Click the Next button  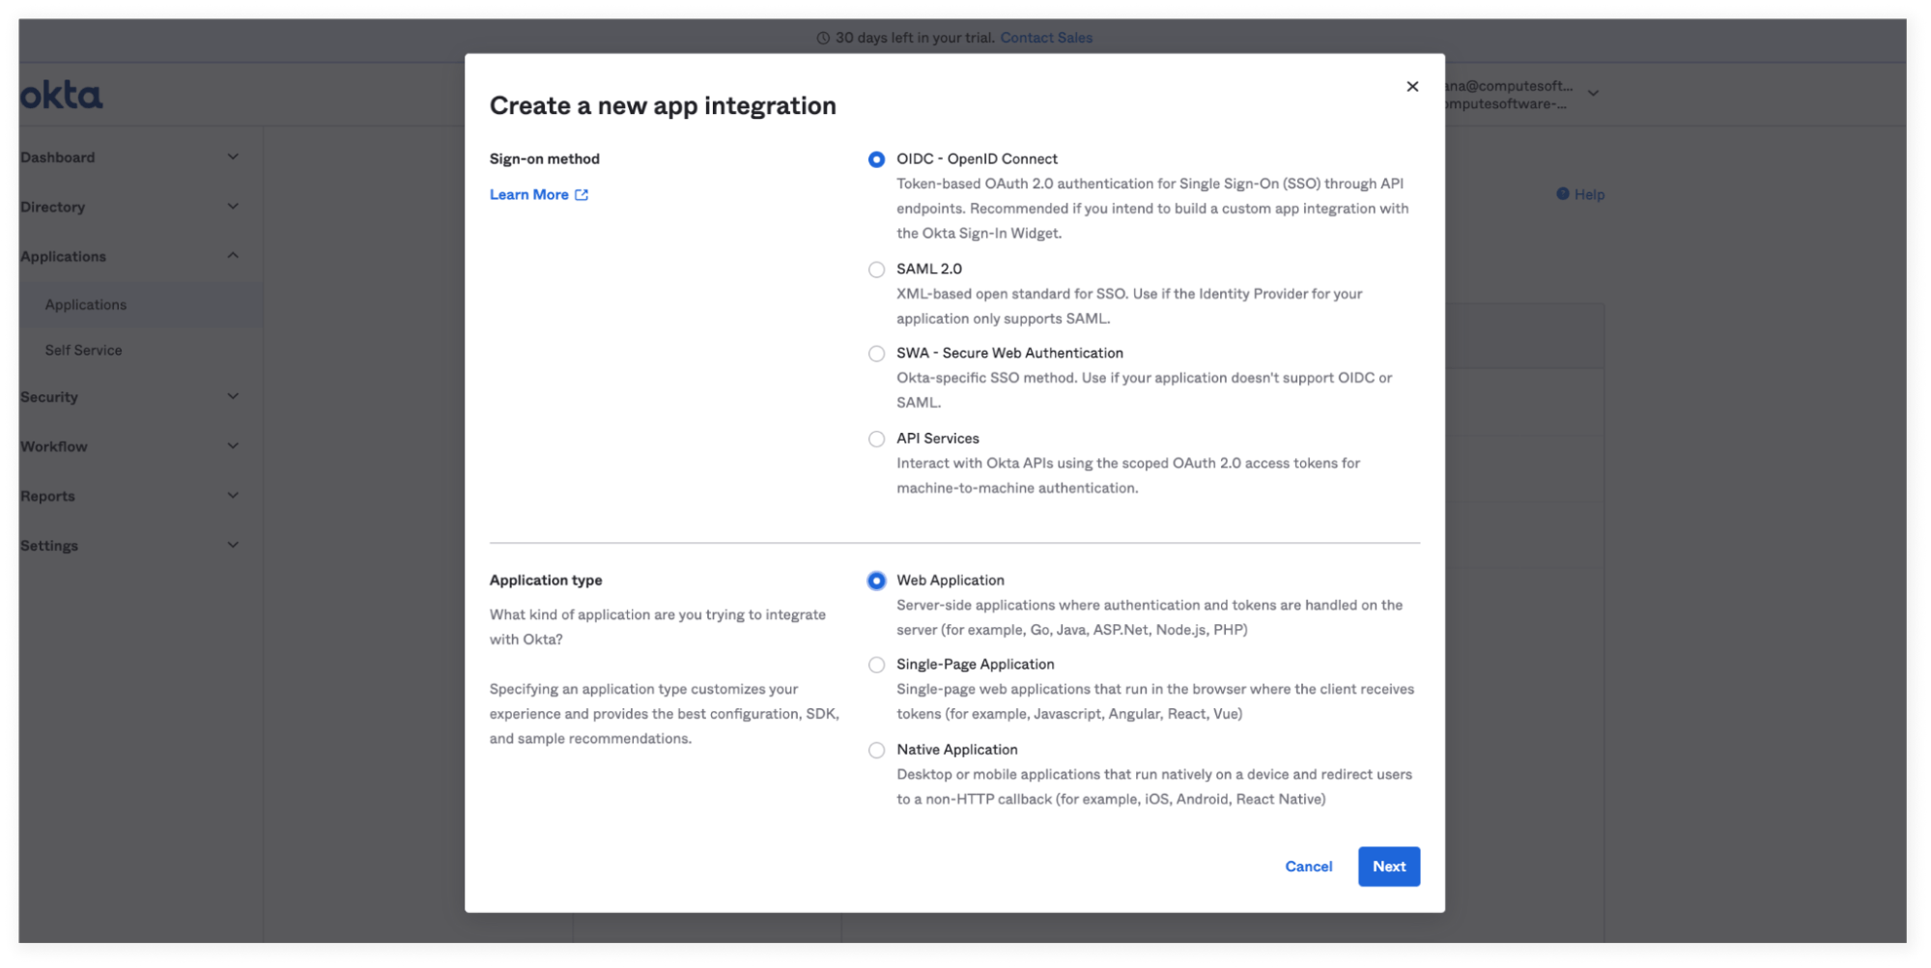tap(1388, 867)
